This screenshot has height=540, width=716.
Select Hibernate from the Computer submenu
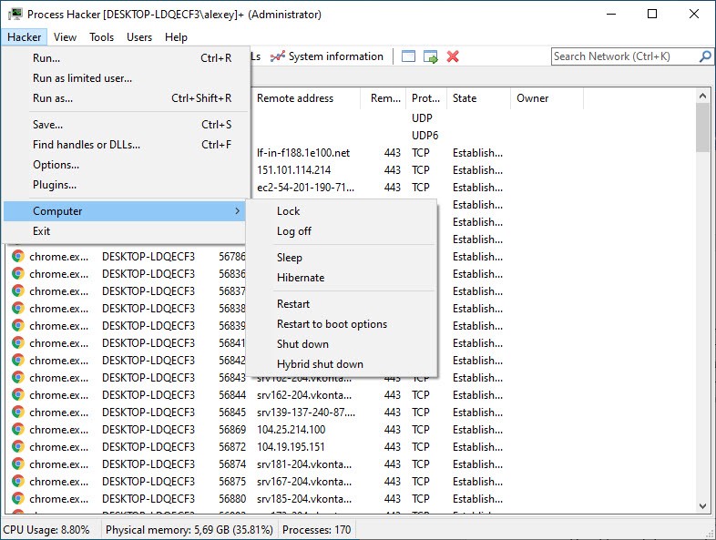(x=301, y=278)
